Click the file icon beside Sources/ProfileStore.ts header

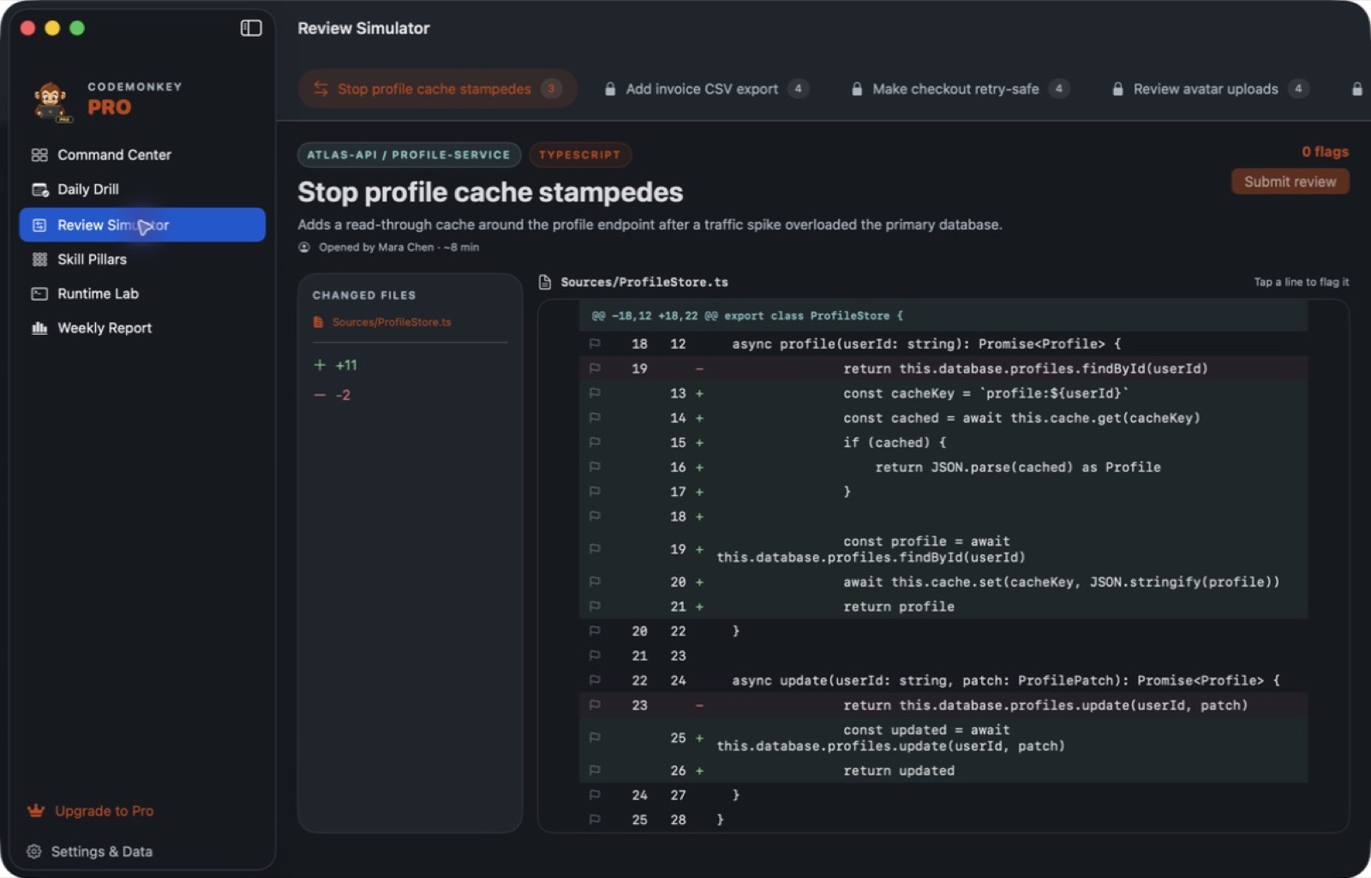tap(545, 282)
